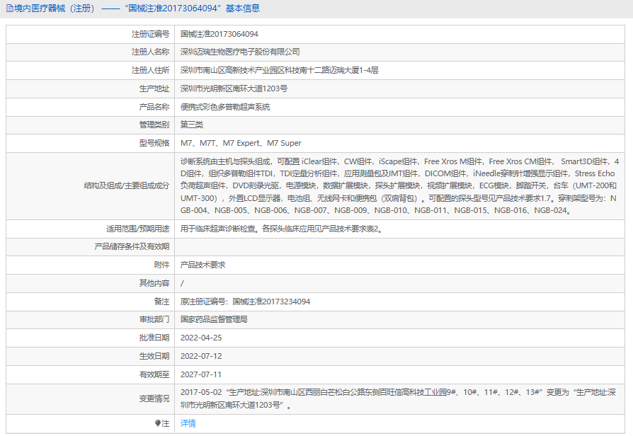Click remark 原注册证编号:国械注准20173234094
This screenshot has width=633, height=436.
coord(245,302)
